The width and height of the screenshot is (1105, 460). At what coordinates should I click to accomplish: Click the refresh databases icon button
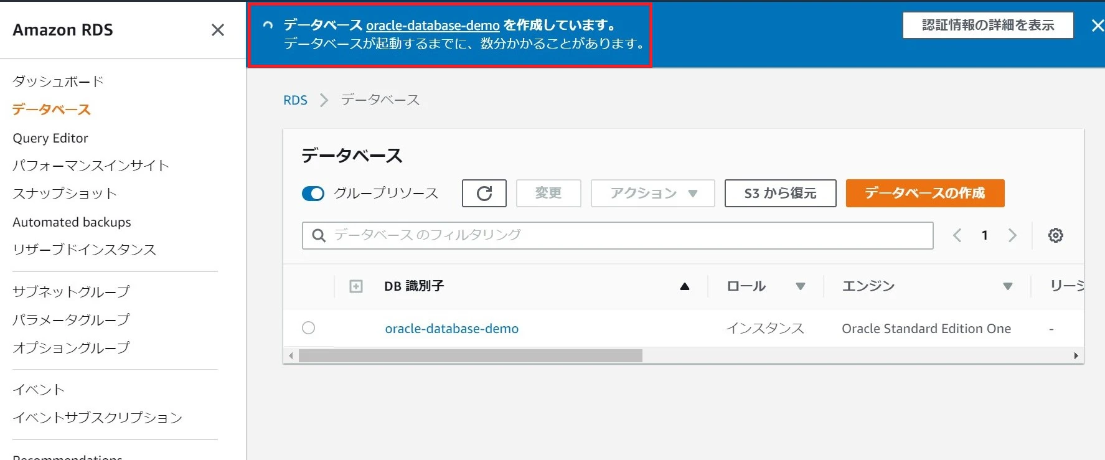[x=484, y=193]
